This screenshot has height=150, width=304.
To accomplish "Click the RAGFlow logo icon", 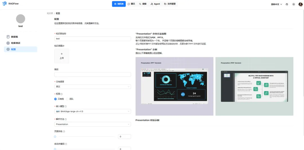I will click(5, 4).
